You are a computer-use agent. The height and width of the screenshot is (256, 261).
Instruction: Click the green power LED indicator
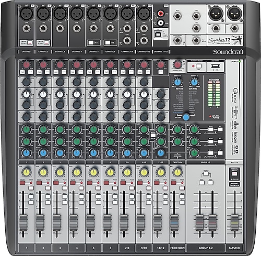[240, 61]
